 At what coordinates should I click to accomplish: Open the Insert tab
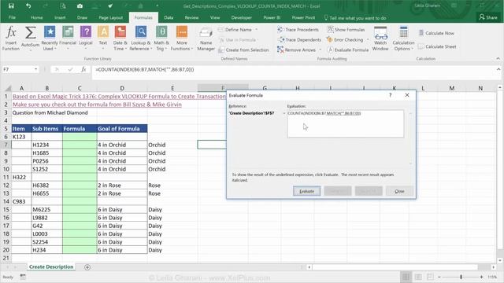tap(60, 17)
